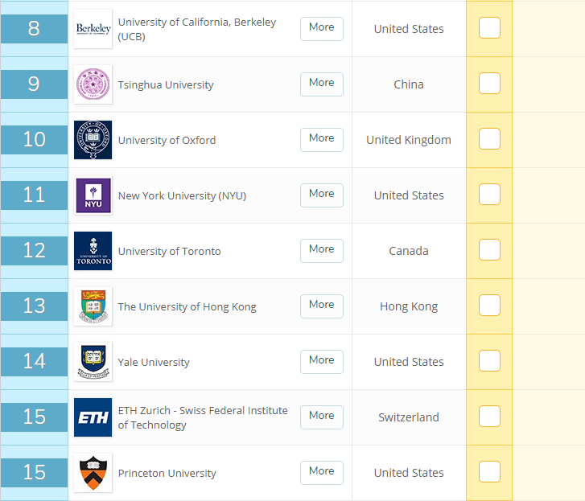This screenshot has height=501, width=585.
Task: Show More for Yale University
Action: (322, 360)
